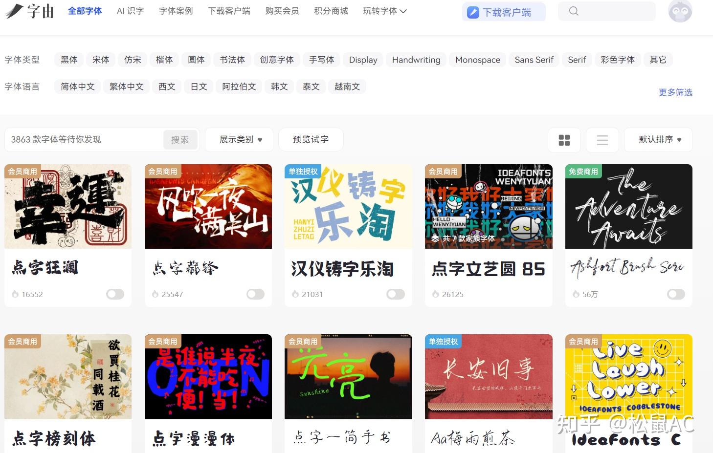
Task: Go to 购买会员 page
Action: point(282,11)
